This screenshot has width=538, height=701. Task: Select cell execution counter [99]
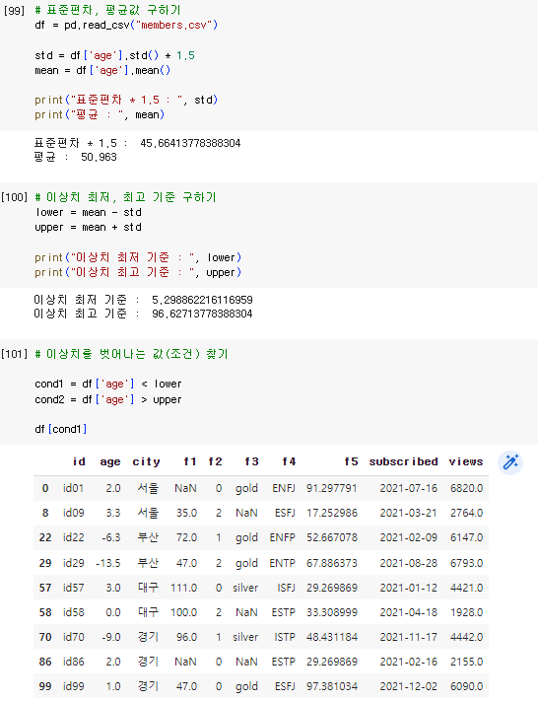pos(14,11)
